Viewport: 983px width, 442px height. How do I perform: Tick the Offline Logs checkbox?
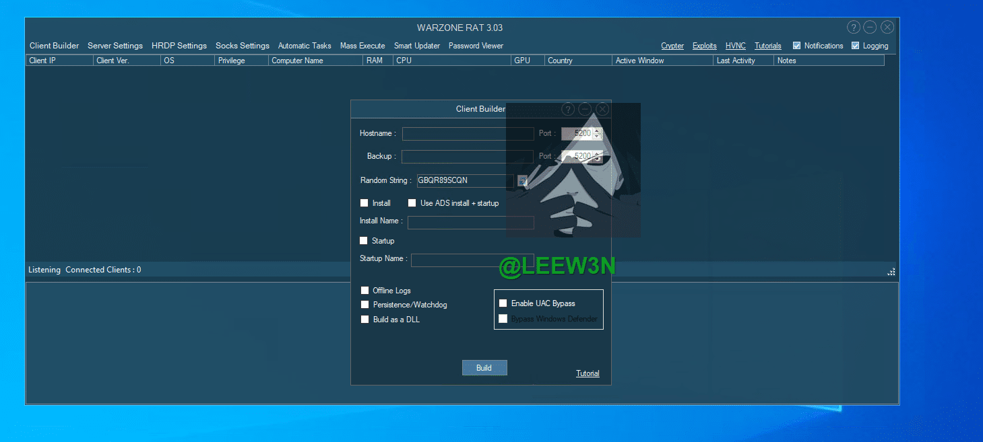pyautogui.click(x=365, y=291)
